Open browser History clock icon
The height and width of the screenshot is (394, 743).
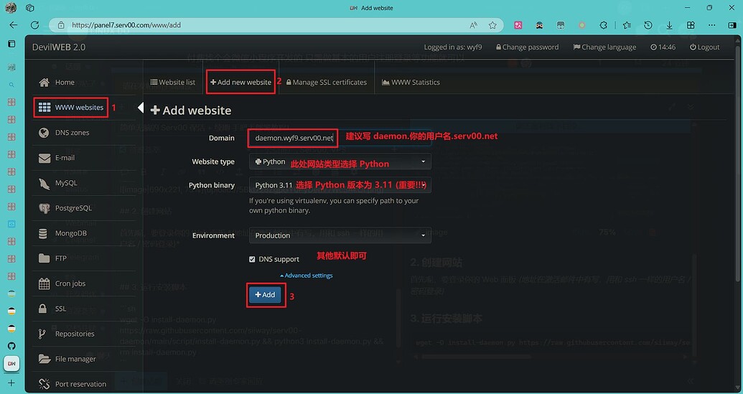pos(648,26)
